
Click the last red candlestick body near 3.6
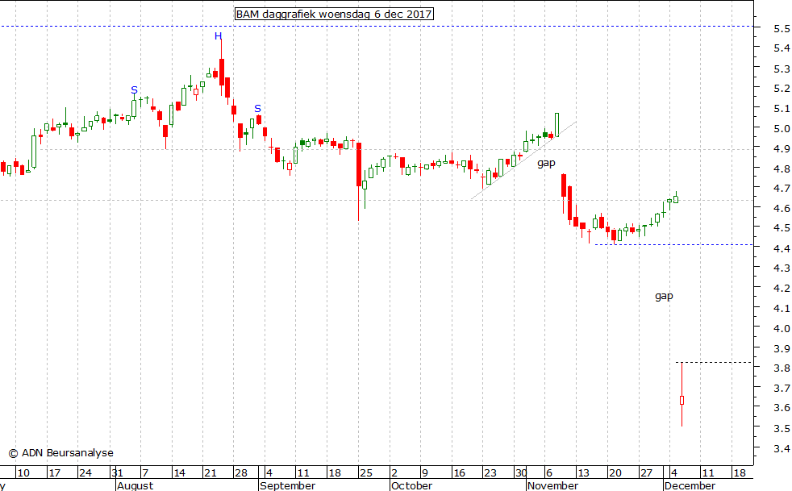tap(682, 401)
